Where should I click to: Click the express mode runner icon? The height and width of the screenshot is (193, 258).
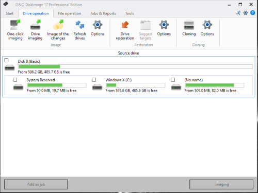coord(238,13)
